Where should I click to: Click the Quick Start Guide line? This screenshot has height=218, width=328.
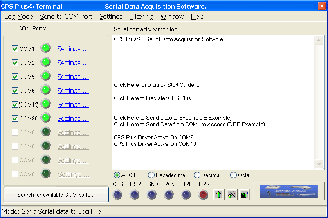click(156, 85)
